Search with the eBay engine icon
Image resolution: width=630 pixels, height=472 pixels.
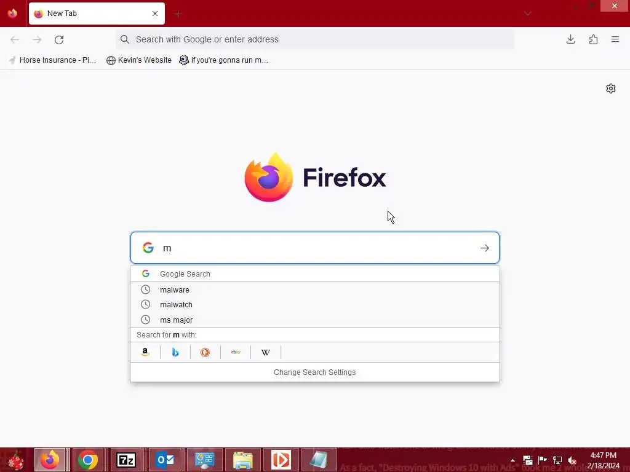(236, 352)
